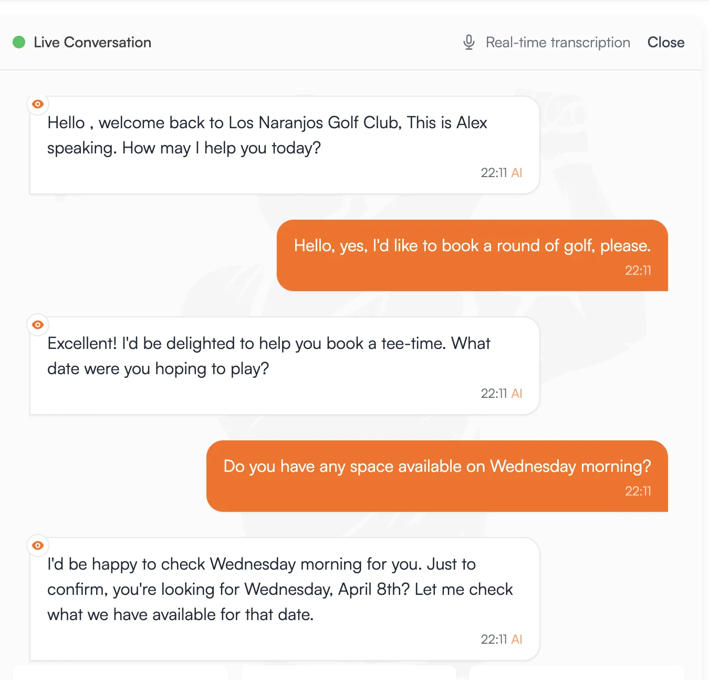Close the Live Conversation panel

click(x=665, y=42)
